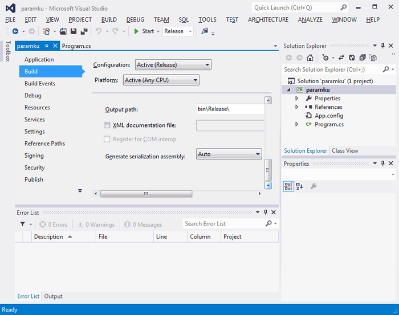This screenshot has width=399, height=315.
Task: Click the Open File toolbar icon
Action: point(63,31)
